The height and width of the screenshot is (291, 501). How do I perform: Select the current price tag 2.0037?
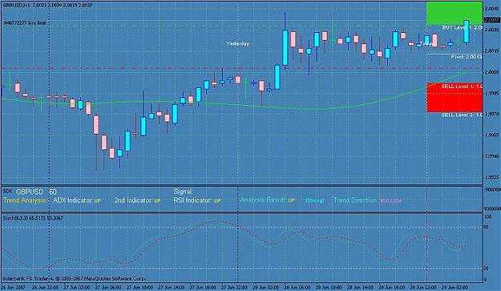pyautogui.click(x=492, y=20)
